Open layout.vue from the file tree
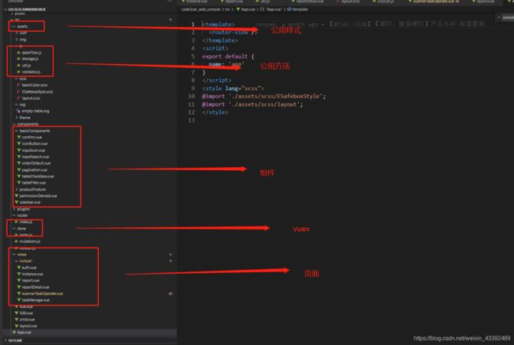 click(x=28, y=326)
